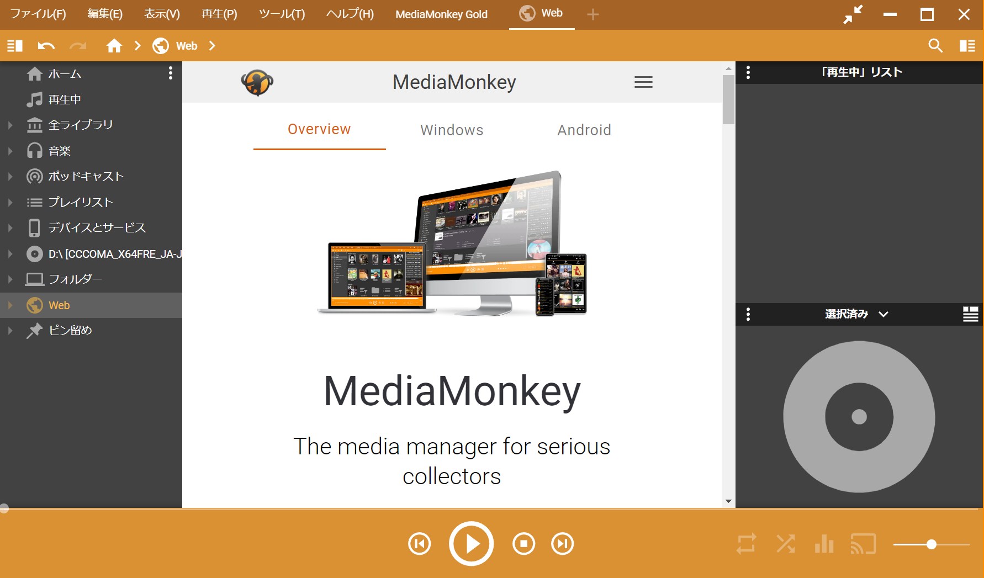984x578 pixels.
Task: Select the Web tab in title bar
Action: (542, 14)
